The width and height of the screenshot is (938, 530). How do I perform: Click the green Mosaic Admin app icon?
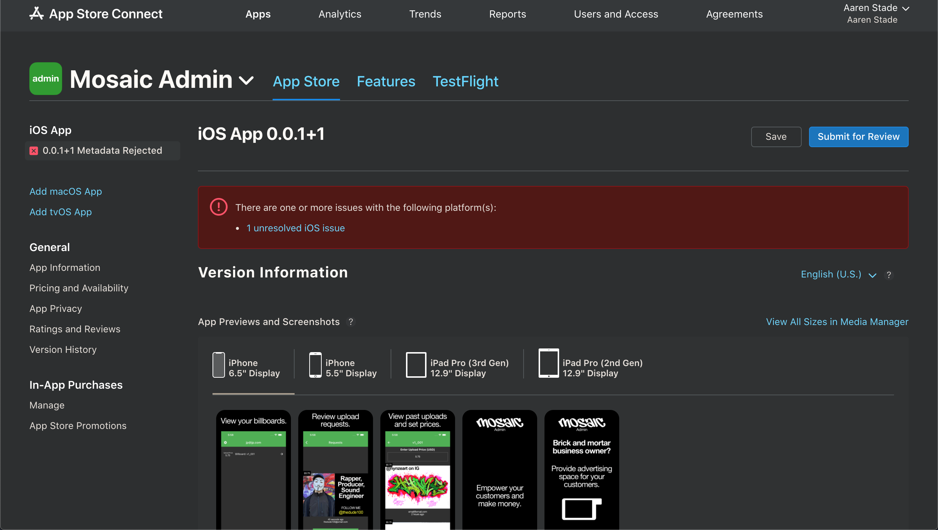(46, 79)
